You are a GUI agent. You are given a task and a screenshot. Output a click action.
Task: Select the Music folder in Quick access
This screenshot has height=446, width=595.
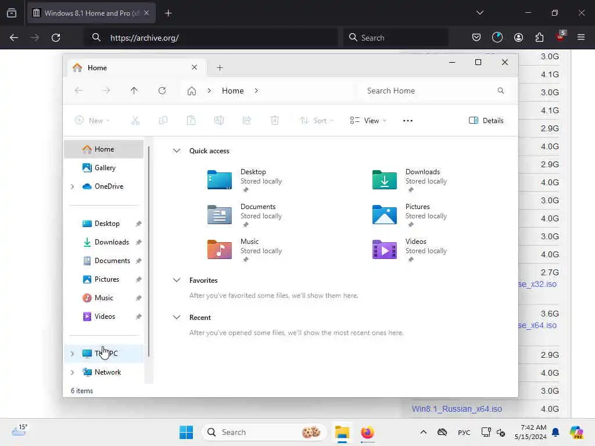[x=246, y=250]
